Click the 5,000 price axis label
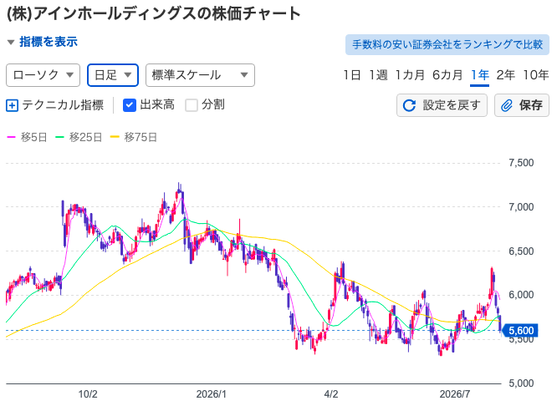 tap(521, 383)
